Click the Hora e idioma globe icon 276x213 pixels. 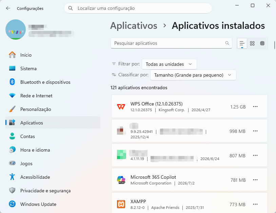12,150
